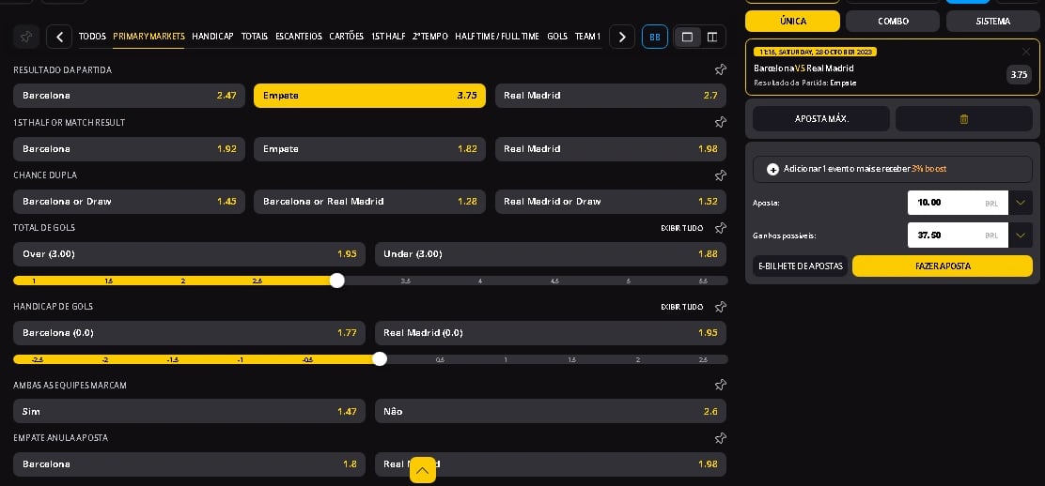The width and height of the screenshot is (1045, 486).
Task: Bet Real Madrid (0.0) handicap 1.95
Action: (x=551, y=333)
